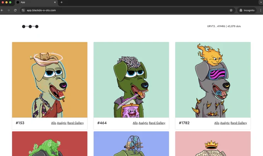
Task: Close the App tab
Action: click(55, 2)
